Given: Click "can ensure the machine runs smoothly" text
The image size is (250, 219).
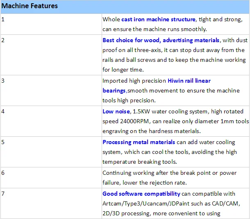Looking at the screenshot, I should (155, 29).
